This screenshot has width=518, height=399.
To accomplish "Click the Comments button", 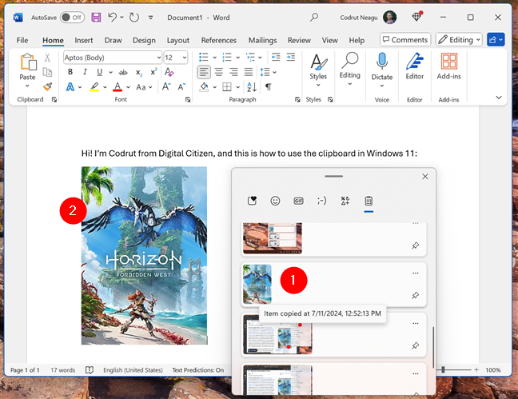I will (x=405, y=40).
